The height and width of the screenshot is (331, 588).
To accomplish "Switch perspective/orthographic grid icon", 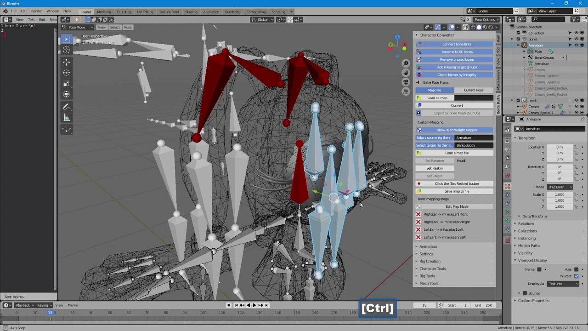I will tap(406, 91).
